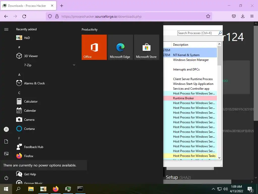
Task: View site information shield icon
Action: pyautogui.click(x=50, y=16)
